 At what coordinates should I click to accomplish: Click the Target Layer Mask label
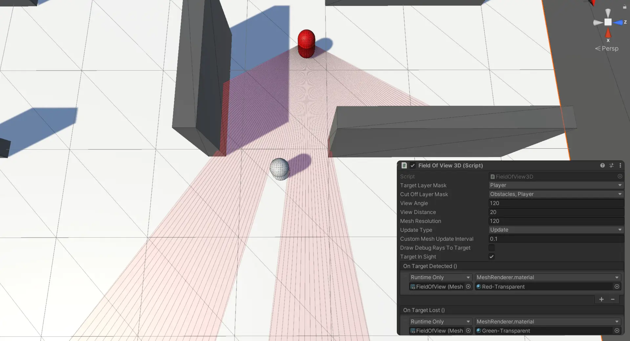click(423, 185)
